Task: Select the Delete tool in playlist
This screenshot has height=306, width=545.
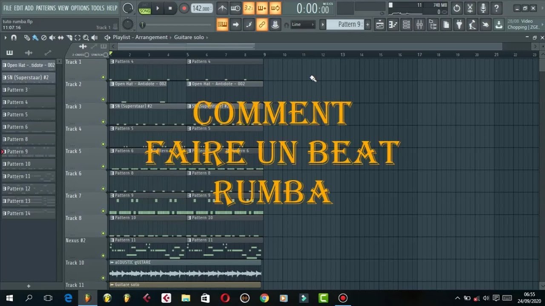Action: pyautogui.click(x=43, y=37)
